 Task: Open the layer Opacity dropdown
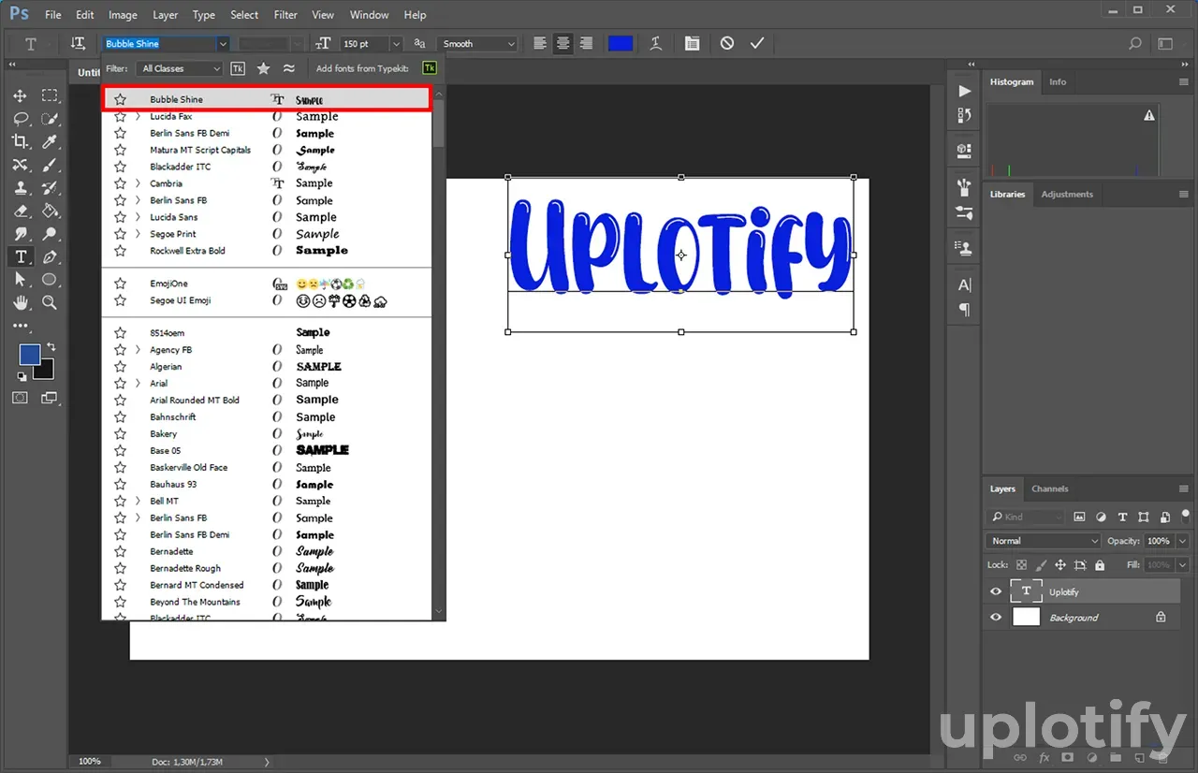tap(1183, 541)
